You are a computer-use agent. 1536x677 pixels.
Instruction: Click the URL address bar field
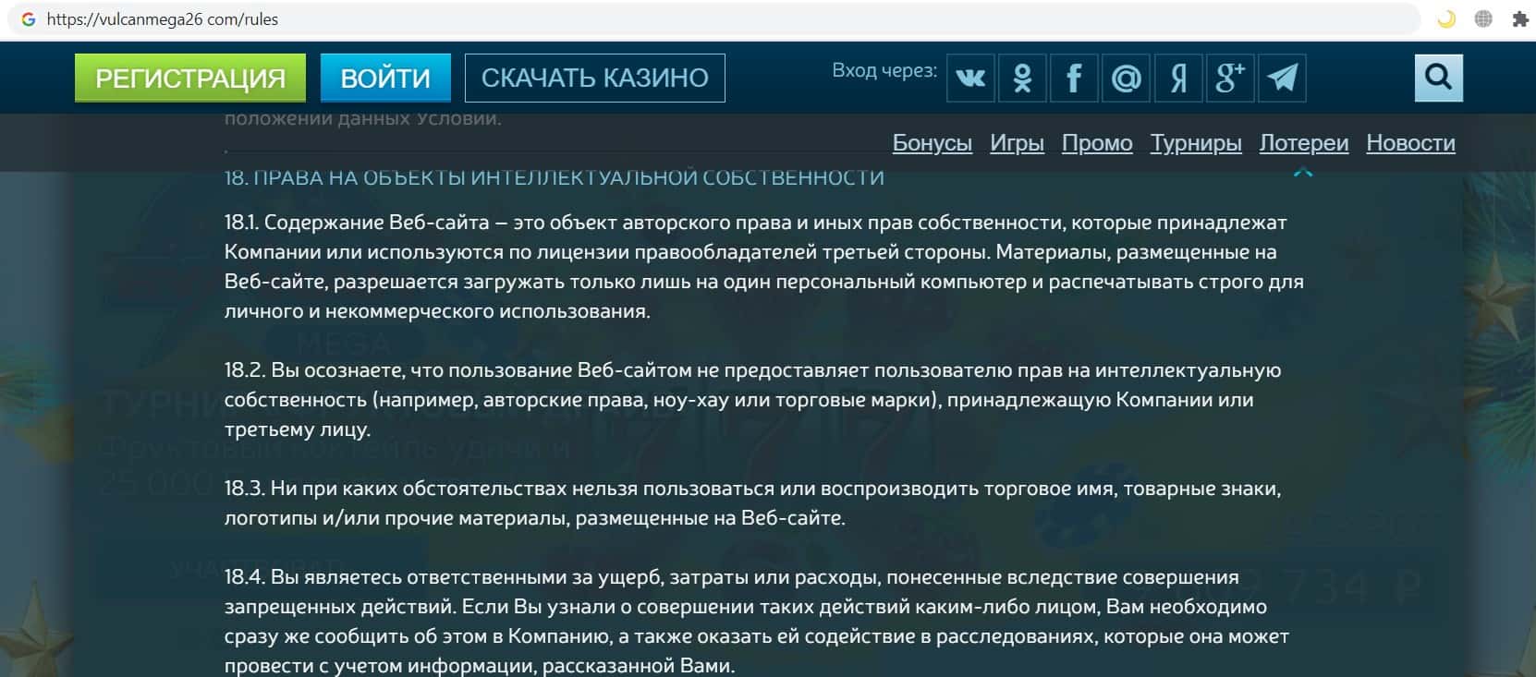[712, 18]
